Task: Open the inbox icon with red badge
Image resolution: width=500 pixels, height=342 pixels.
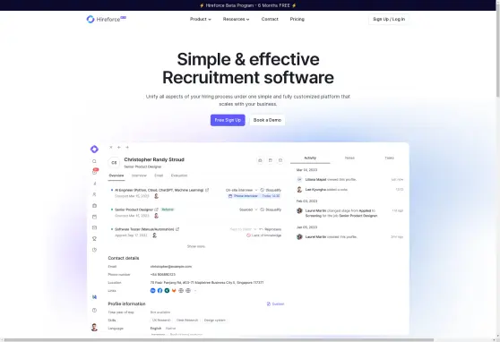Action: [95, 172]
